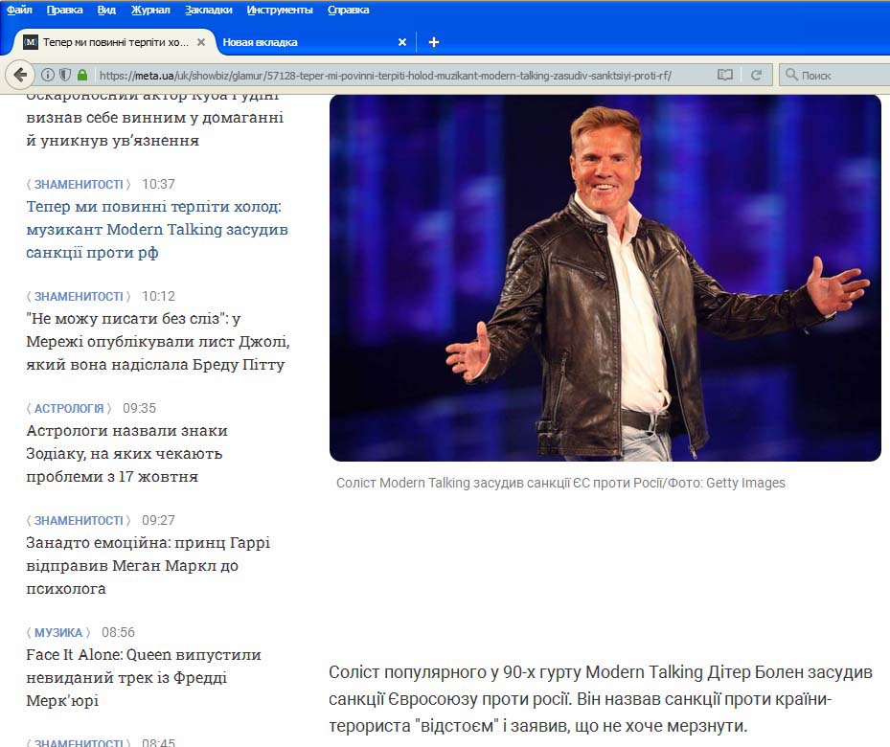Open the АСТРОЛОГІЯ category tag

point(69,408)
